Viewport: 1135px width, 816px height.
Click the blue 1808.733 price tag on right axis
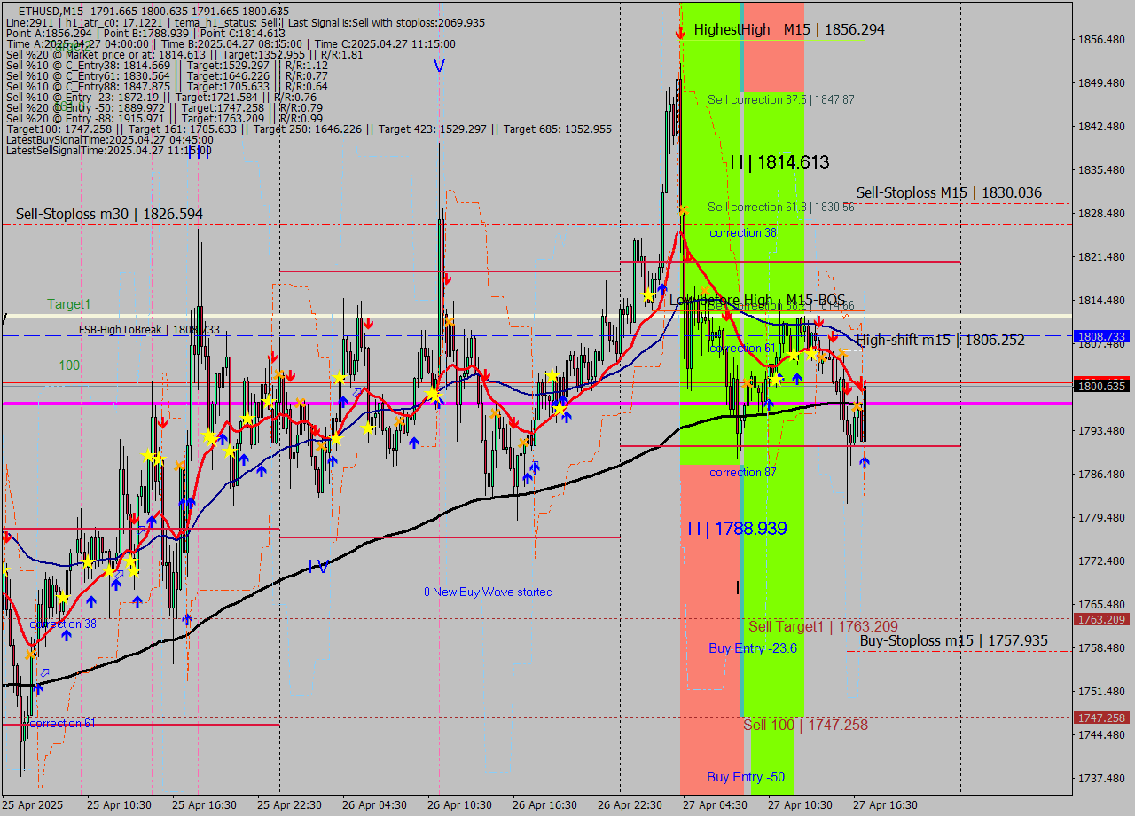1103,336
